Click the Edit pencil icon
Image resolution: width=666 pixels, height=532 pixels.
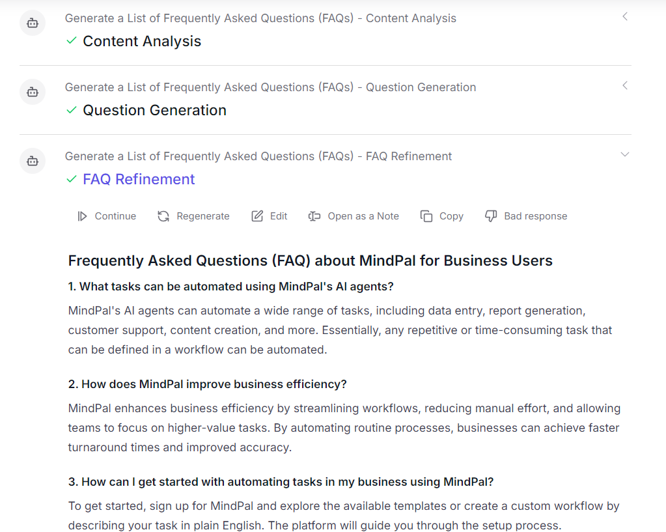[x=257, y=216]
